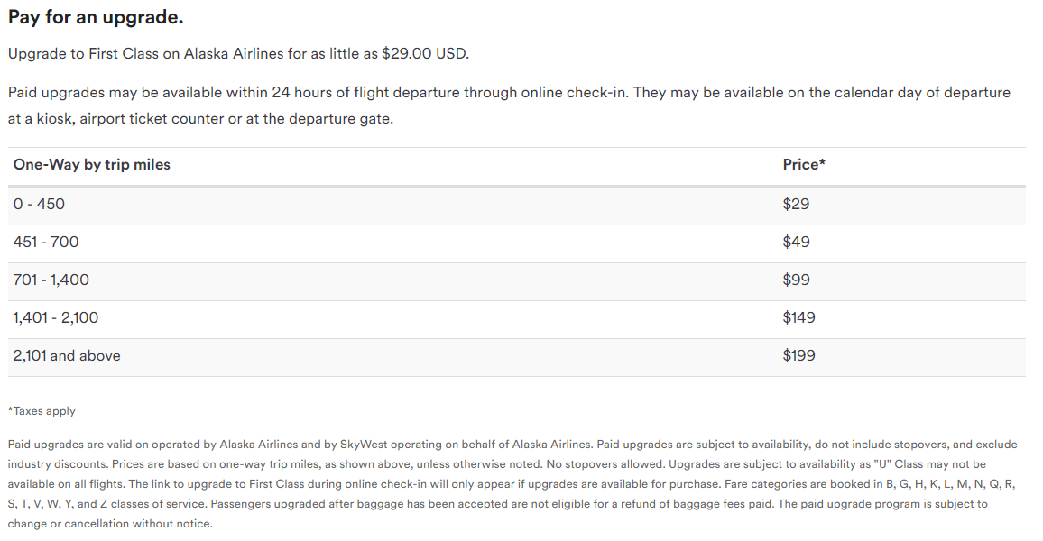The image size is (1043, 541).
Task: Click the $29 price cell
Action: [797, 205]
